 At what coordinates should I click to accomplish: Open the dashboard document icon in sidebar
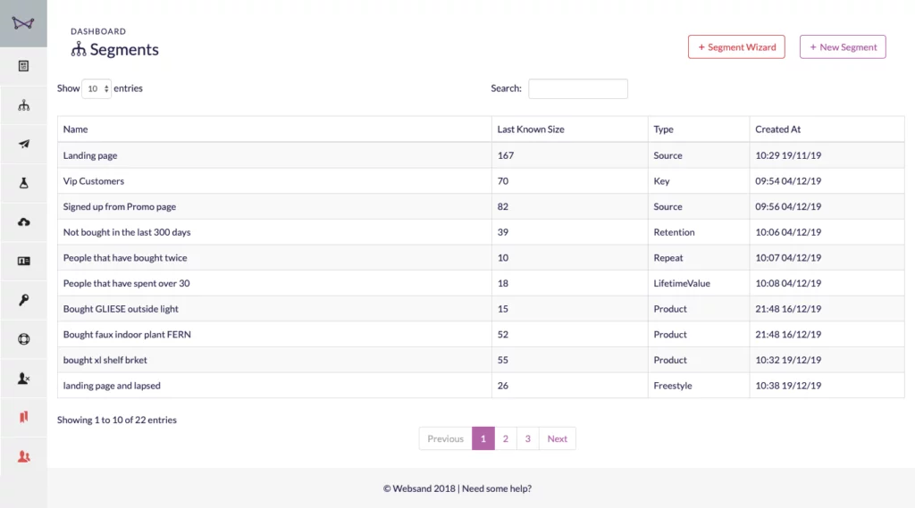(23, 66)
